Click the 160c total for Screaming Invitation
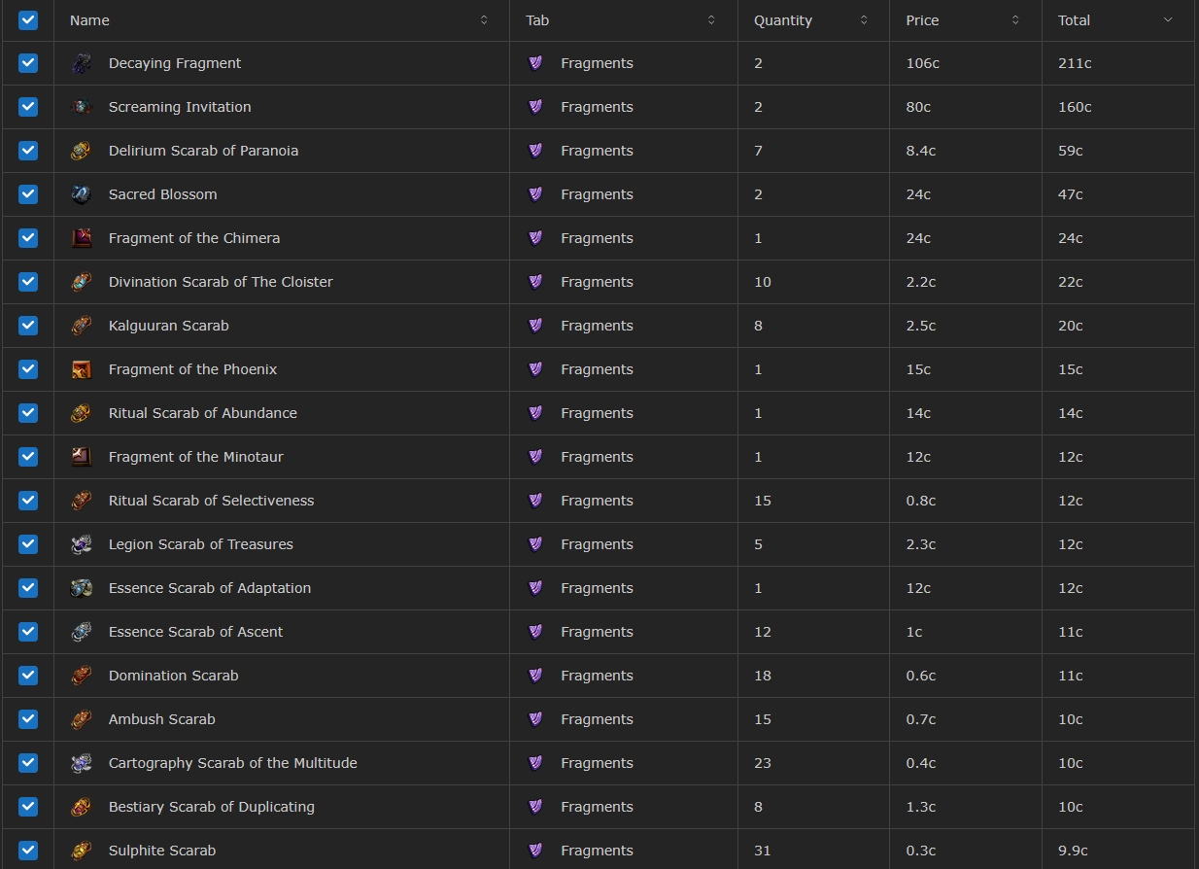The height and width of the screenshot is (869, 1199). [x=1075, y=107]
